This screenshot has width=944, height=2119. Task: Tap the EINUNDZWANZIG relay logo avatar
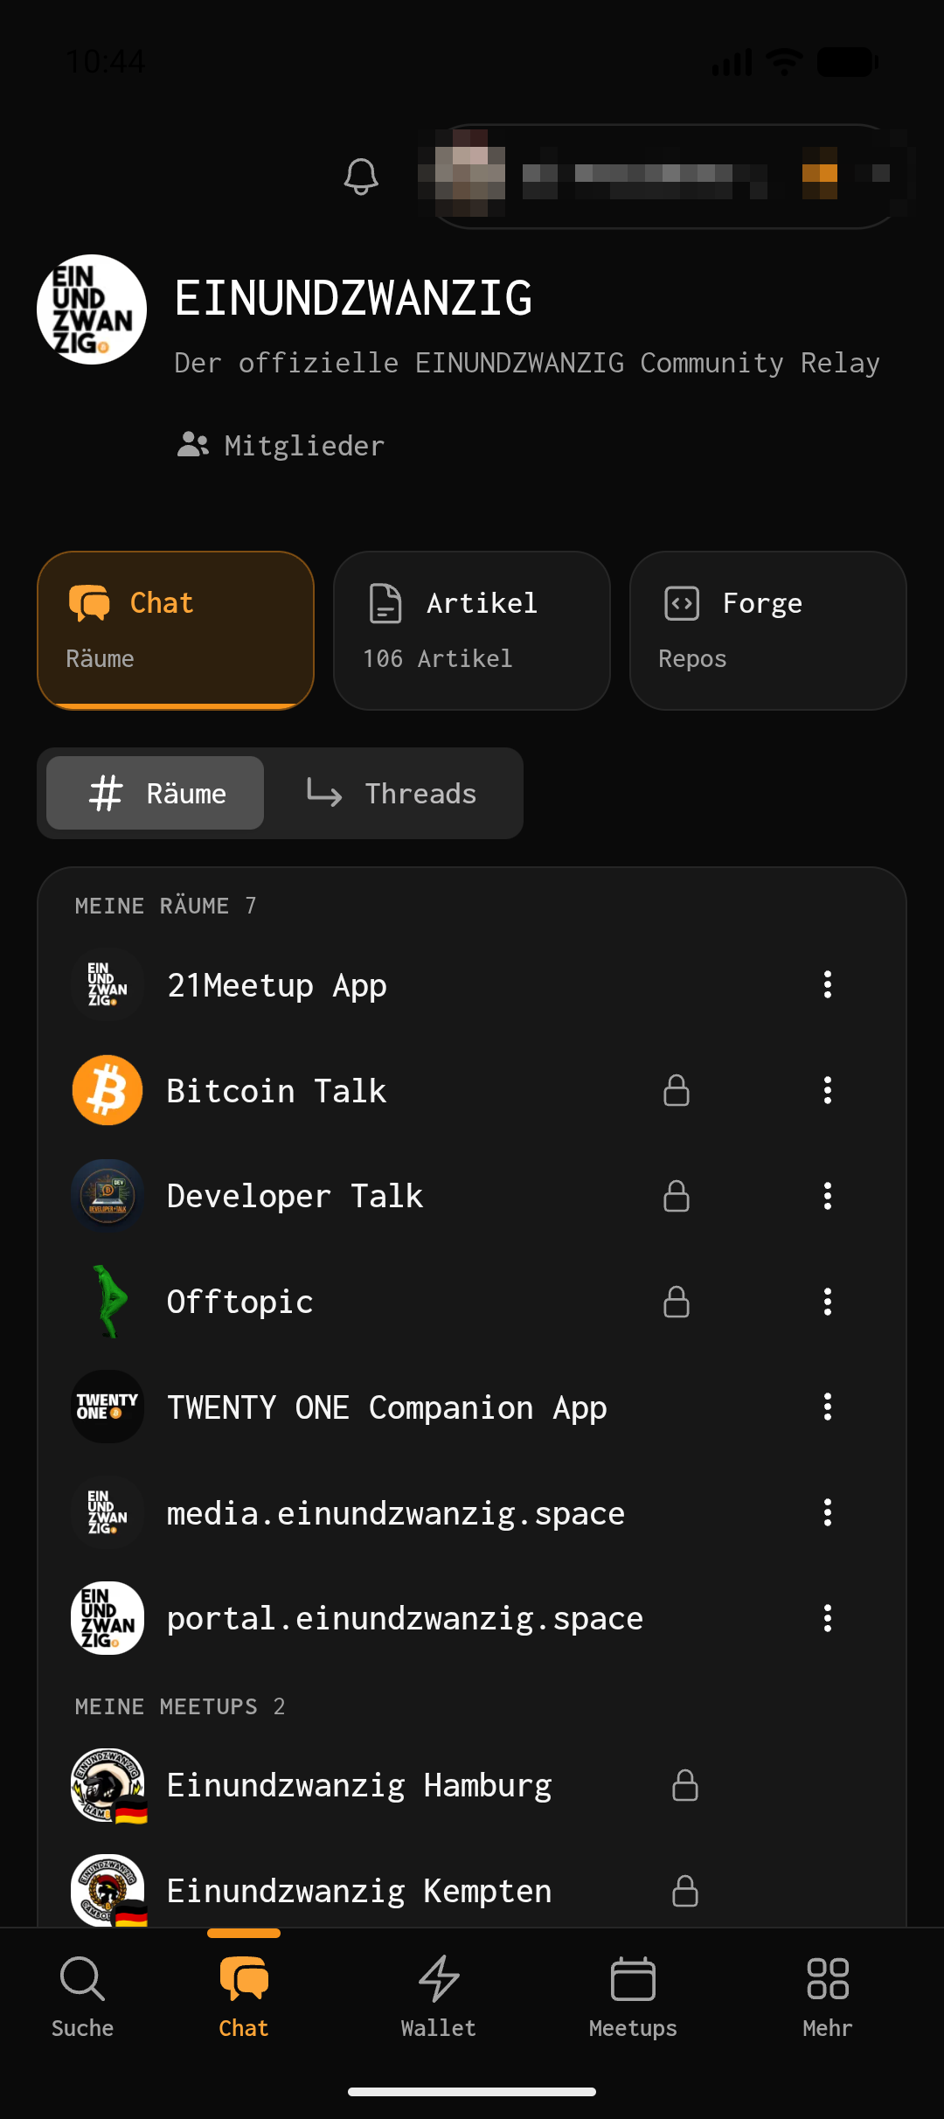point(92,309)
